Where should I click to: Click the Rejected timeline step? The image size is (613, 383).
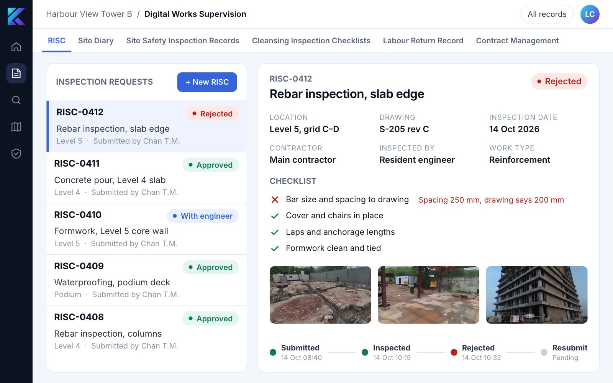476,352
